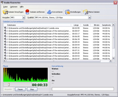Open Einstellungen via its toolbar icon

tap(67, 12)
